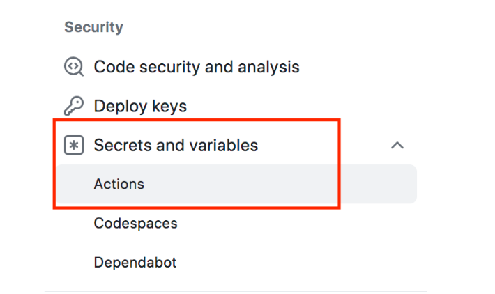Open Dependabot secrets page
This screenshot has height=294, width=495.
point(135,263)
